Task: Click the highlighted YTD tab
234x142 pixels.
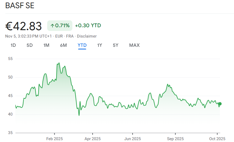Action: [x=82, y=45]
